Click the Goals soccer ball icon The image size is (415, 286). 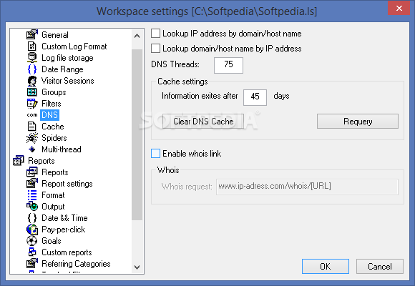32,241
